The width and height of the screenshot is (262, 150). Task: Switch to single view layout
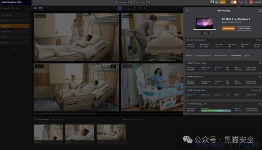(x=36, y=8)
